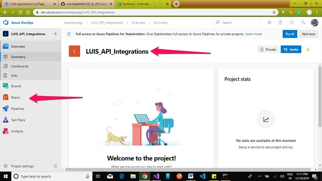The image size is (322, 181).
Task: Click the Pipelines rocket icon
Action: (6, 108)
